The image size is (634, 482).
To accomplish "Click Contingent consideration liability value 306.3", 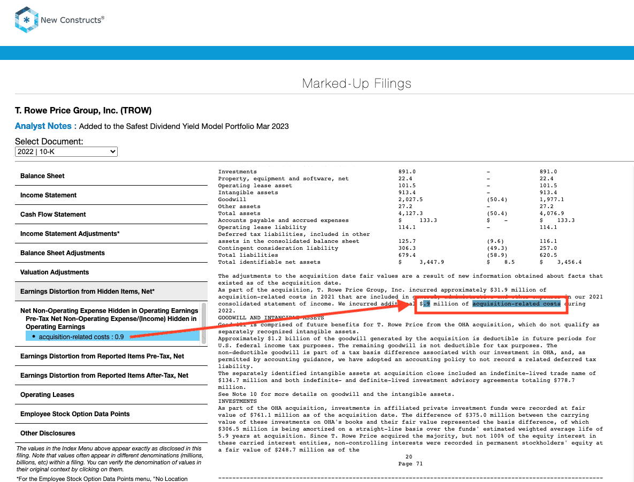I will point(407,248).
